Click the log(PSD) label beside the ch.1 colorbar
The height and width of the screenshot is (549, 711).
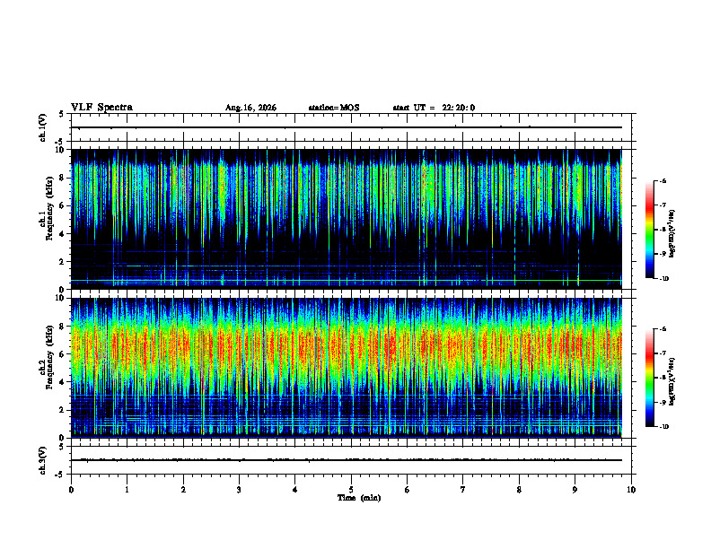tap(672, 233)
